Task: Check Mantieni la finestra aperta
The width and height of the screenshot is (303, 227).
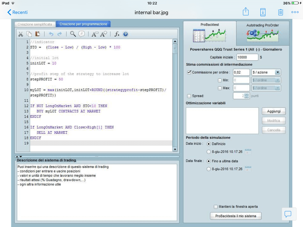Action: point(216,207)
